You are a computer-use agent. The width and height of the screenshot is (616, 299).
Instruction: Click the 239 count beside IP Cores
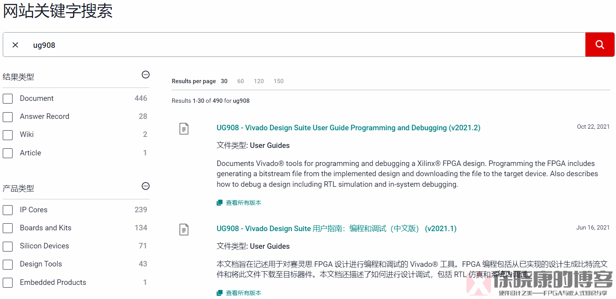pos(141,210)
